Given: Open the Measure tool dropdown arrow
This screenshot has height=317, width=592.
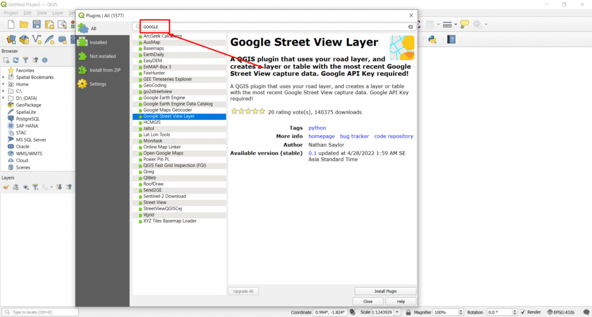Looking at the screenshot, I should 456,25.
